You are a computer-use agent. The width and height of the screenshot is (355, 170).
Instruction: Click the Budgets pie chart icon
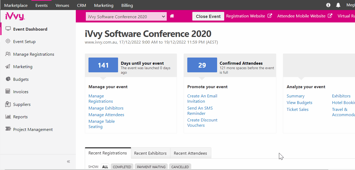click(8, 79)
